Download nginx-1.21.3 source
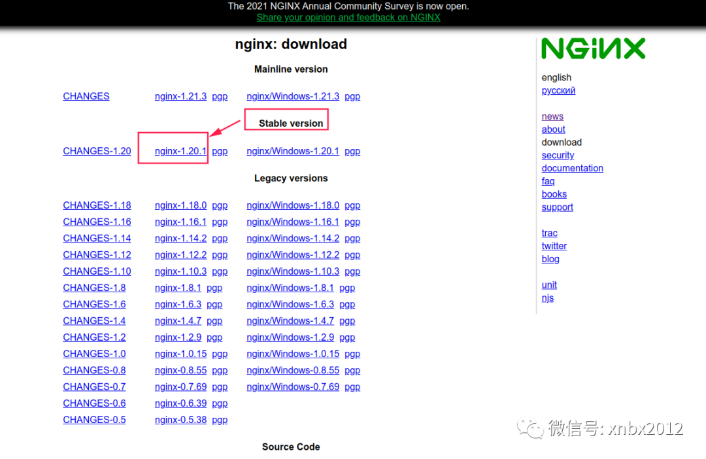706x459 pixels. pyautogui.click(x=180, y=96)
